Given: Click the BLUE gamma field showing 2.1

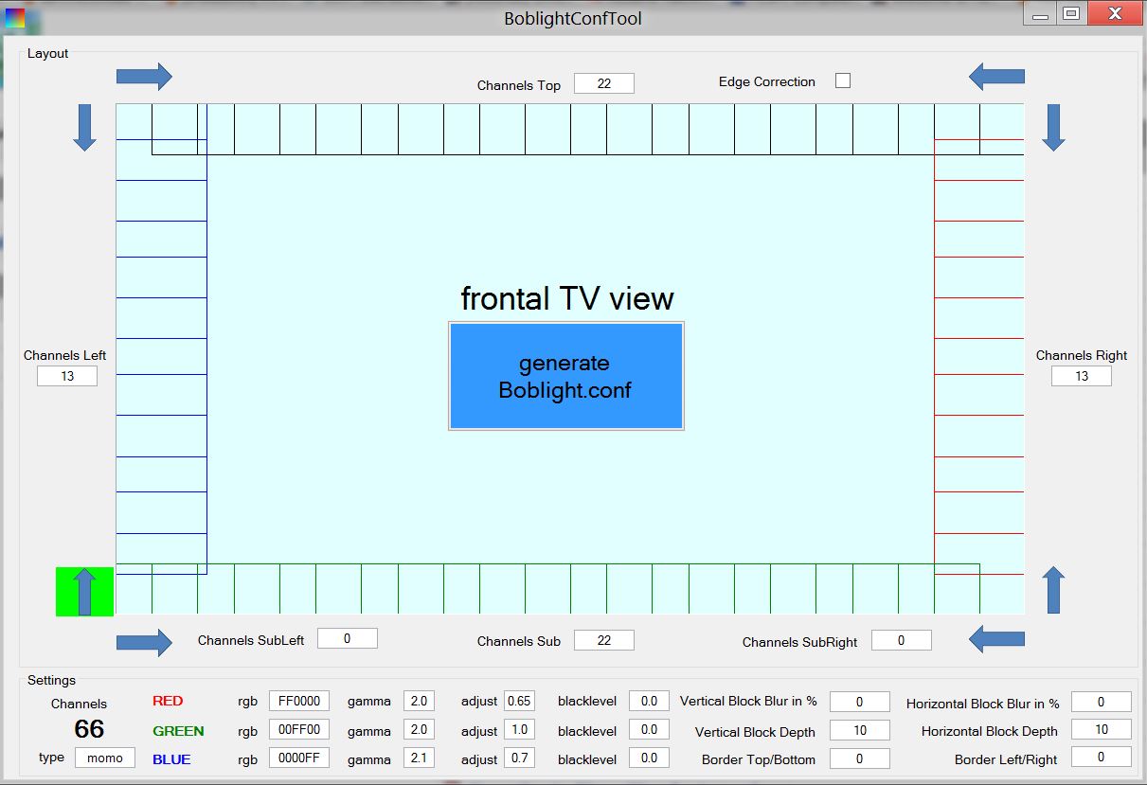Looking at the screenshot, I should pos(419,758).
